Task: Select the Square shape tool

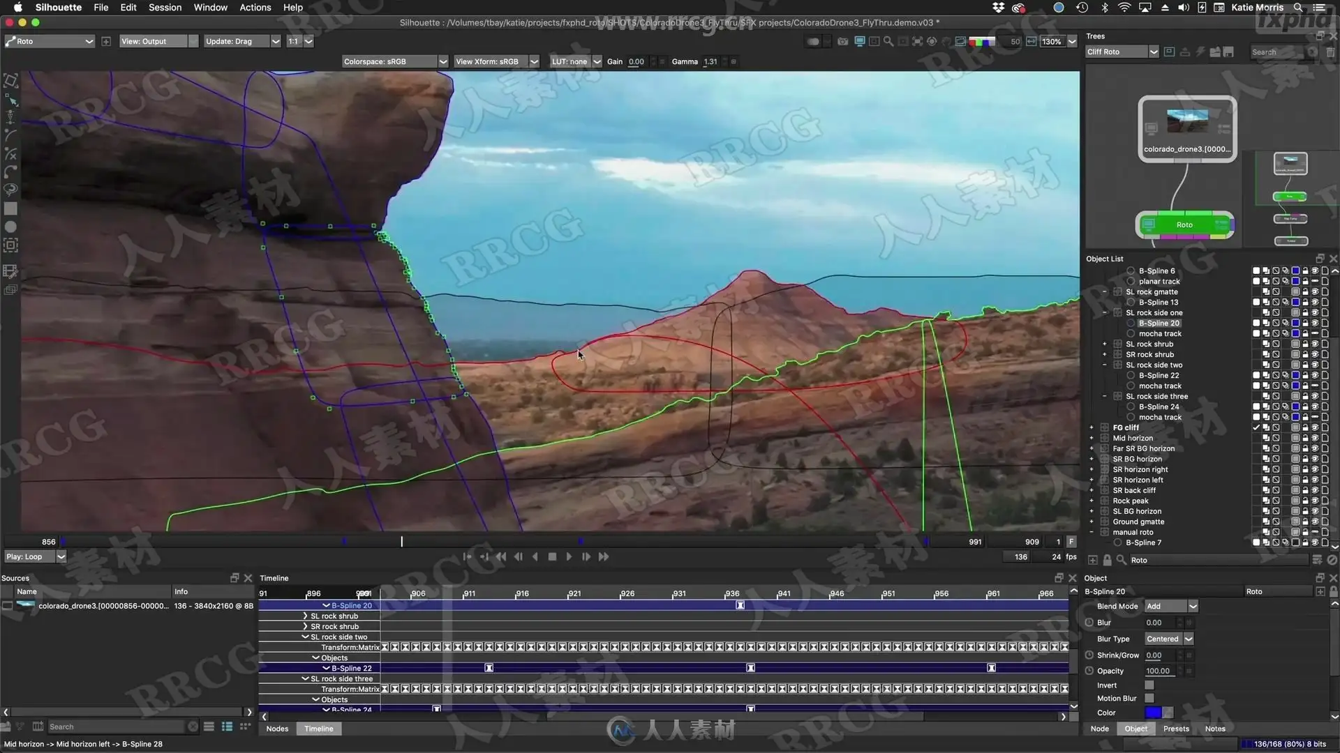Action: (x=10, y=208)
